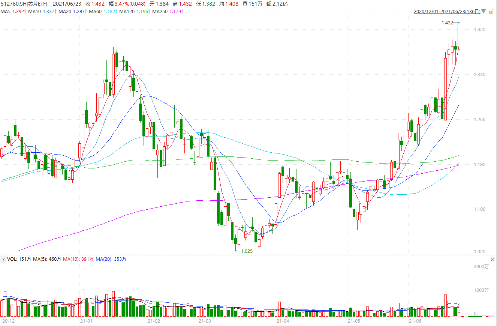This screenshot has height=326, width=497.
Task: Expand the date range dropdown triangle
Action: point(484,12)
